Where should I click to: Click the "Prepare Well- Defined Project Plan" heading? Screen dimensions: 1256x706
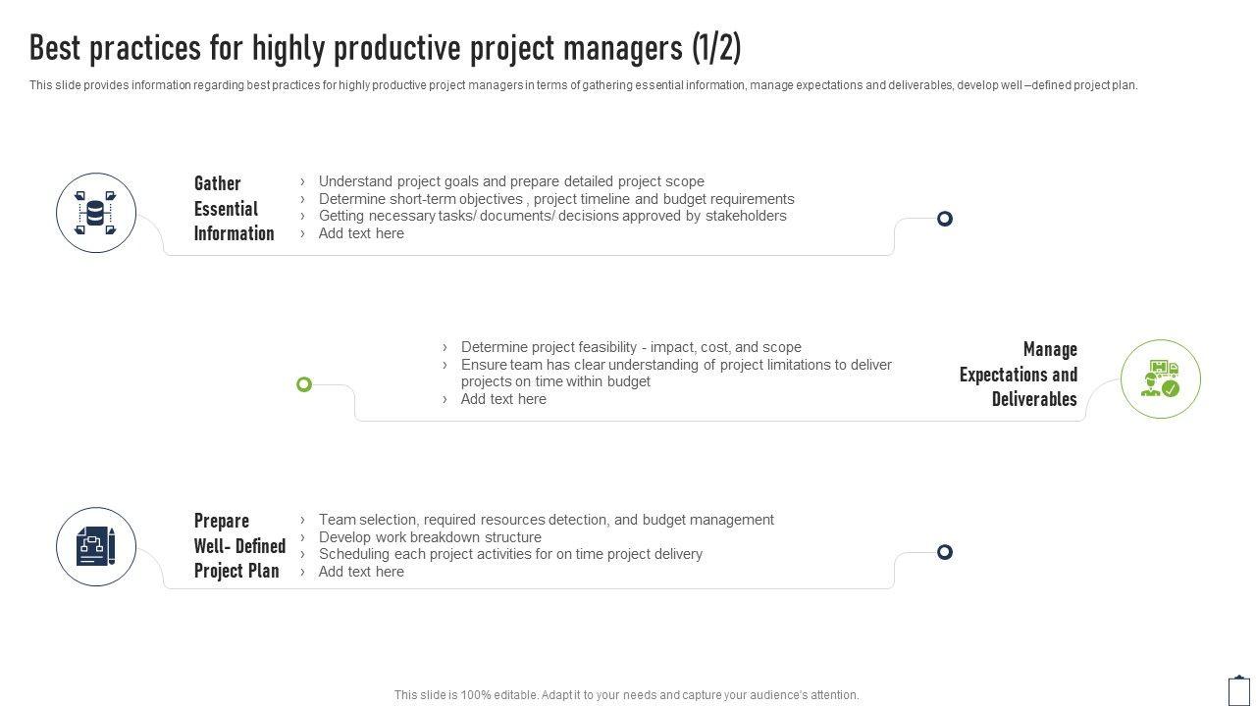(x=239, y=545)
